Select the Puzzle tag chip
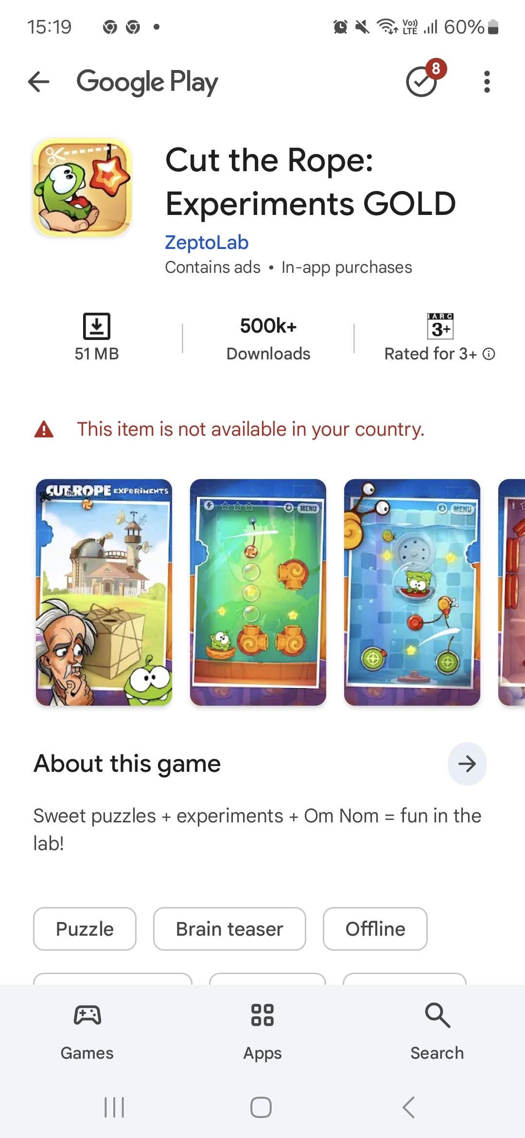 tap(85, 929)
